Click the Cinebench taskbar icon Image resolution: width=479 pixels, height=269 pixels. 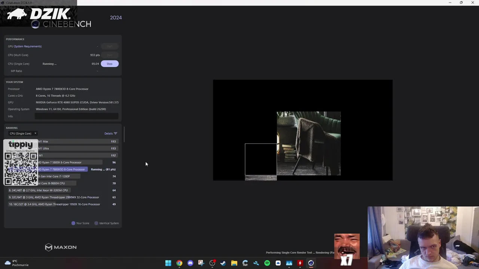[x=311, y=263]
